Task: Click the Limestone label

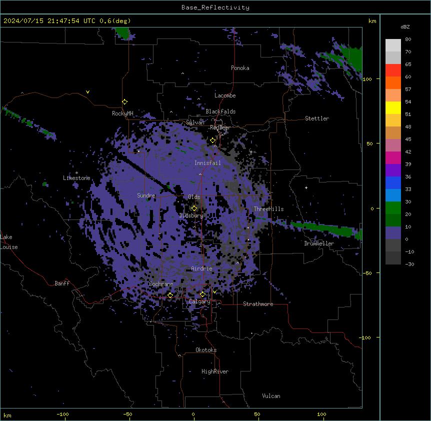Action: click(76, 178)
